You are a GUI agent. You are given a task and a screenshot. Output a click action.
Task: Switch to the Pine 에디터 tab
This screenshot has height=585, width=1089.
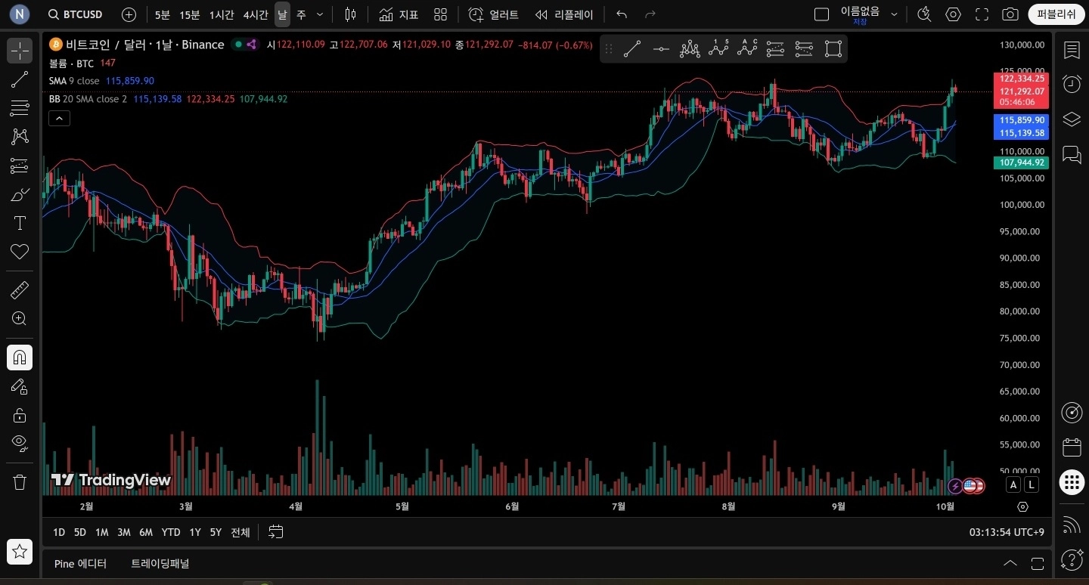click(x=80, y=564)
